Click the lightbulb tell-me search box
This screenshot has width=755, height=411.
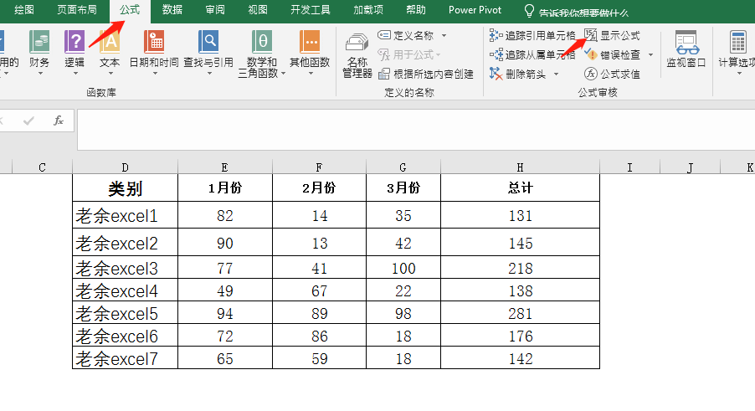[576, 12]
